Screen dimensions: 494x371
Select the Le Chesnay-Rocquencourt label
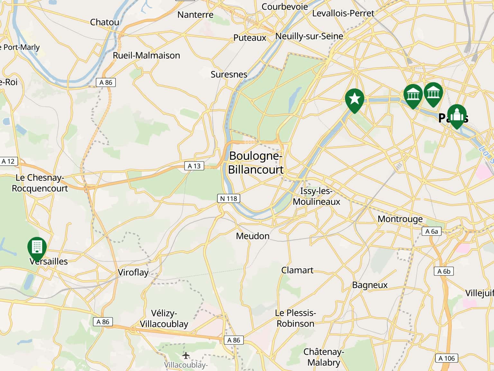pos(40,183)
